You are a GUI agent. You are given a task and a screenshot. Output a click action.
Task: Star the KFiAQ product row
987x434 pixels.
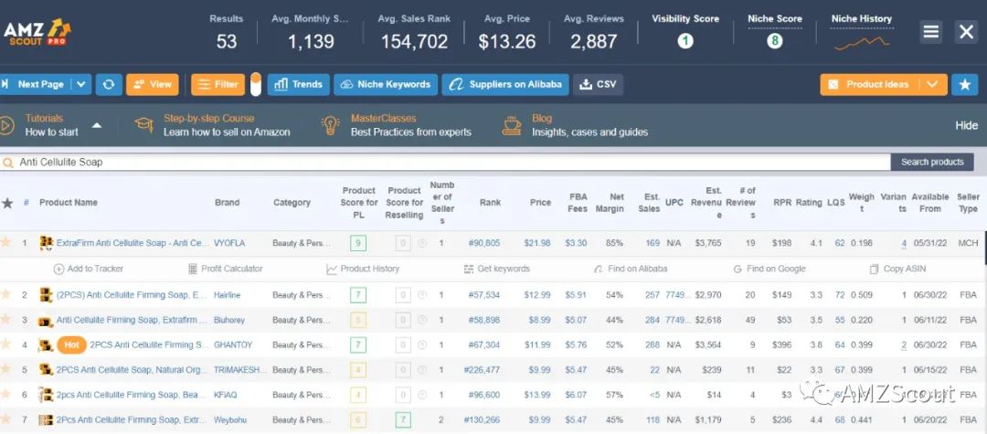point(5,395)
